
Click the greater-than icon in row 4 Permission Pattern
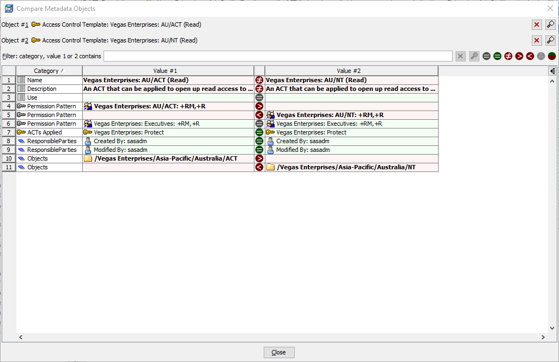tap(259, 106)
